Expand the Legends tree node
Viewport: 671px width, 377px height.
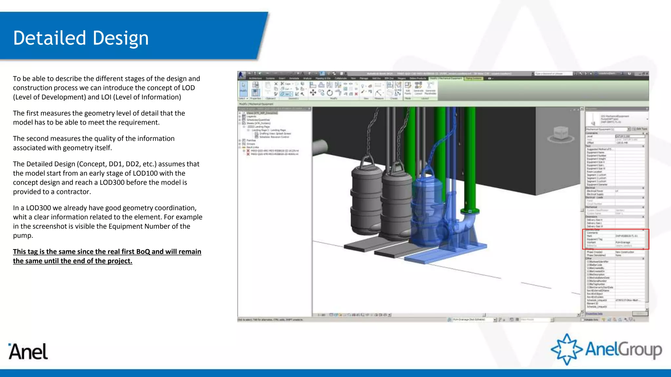[x=240, y=117]
